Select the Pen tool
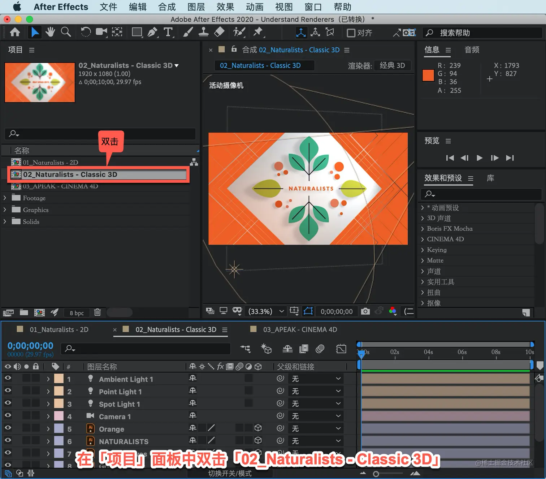 153,33
